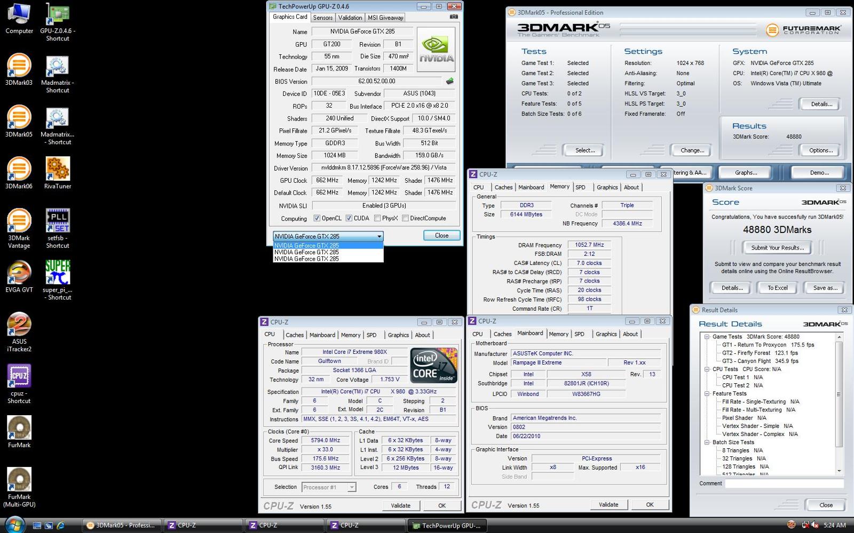
Task: Open the Processor #1 selection dropdown
Action: tap(329, 487)
